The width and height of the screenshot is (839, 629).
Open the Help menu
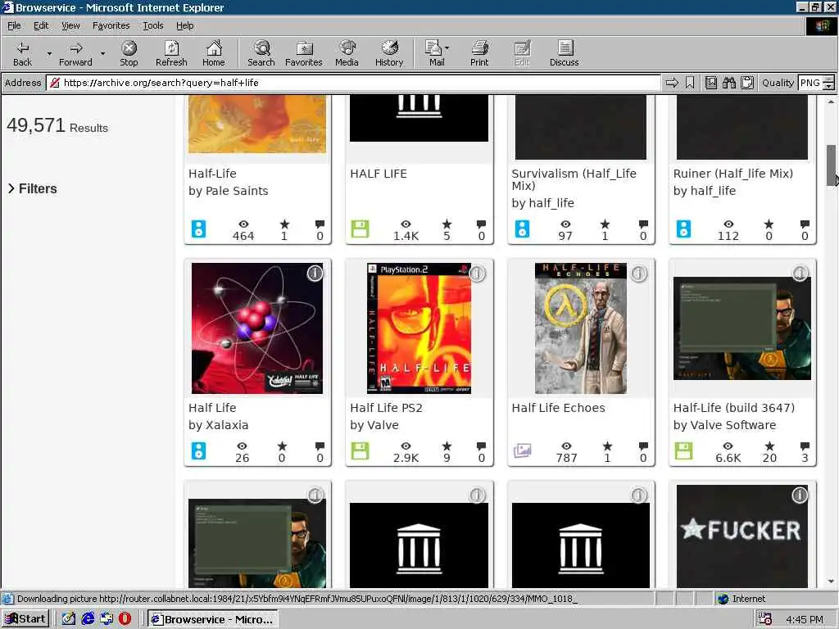pyautogui.click(x=184, y=25)
